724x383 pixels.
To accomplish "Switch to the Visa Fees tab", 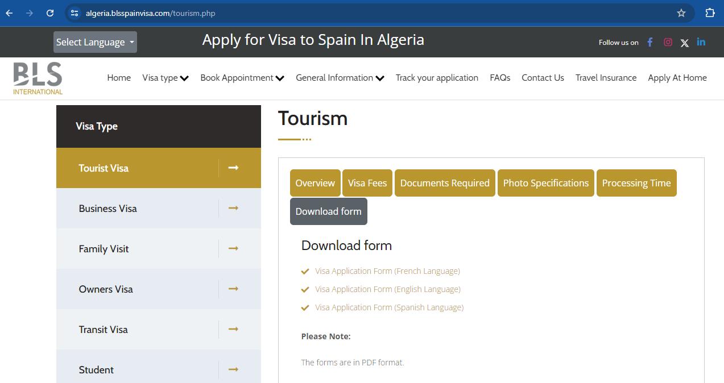I will [367, 183].
